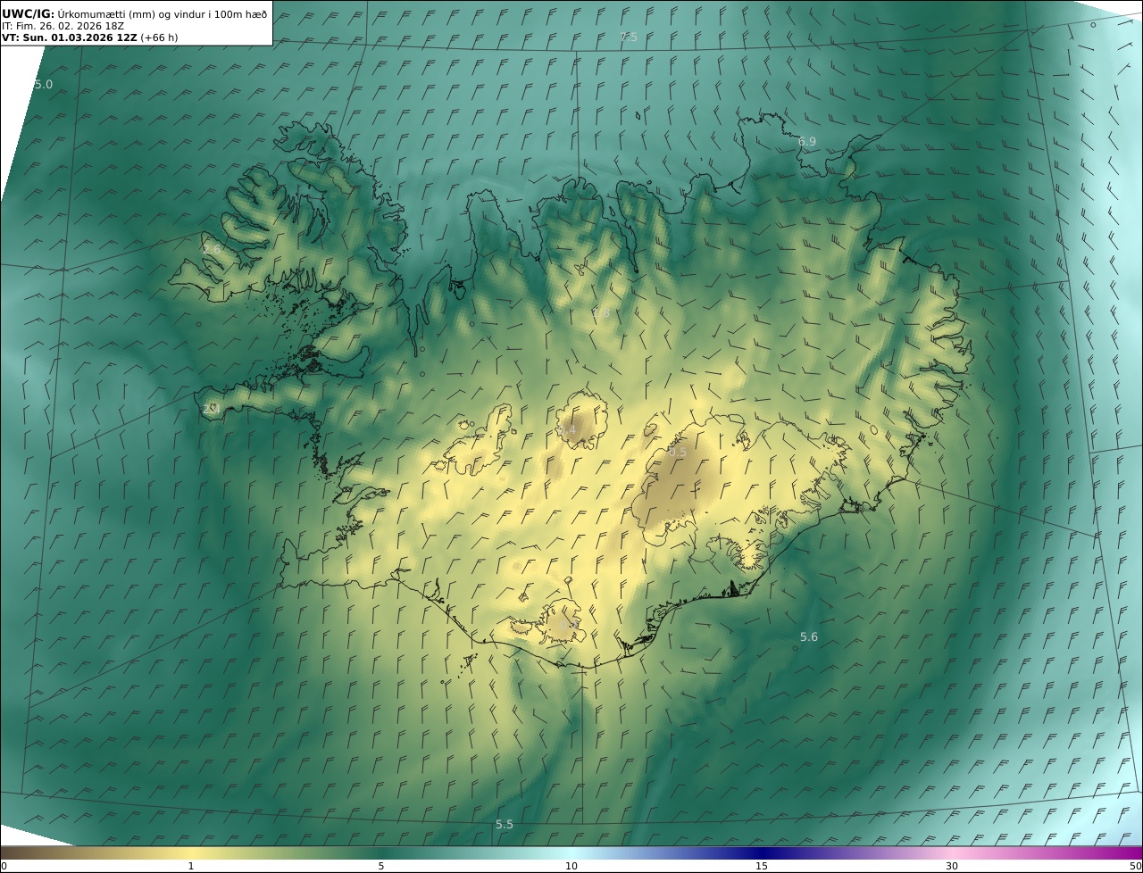Click the title 'Úrkomumætti (mm) og vindur í 100m hæð'
Image resolution: width=1143 pixels, height=873 pixels.
(163, 13)
